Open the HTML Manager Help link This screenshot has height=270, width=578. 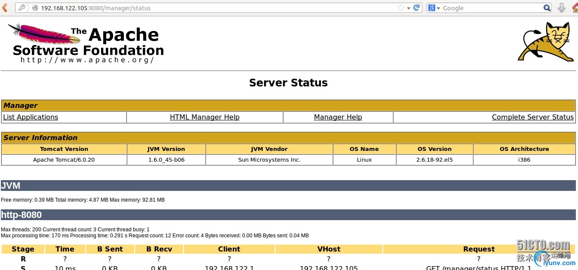click(x=205, y=117)
